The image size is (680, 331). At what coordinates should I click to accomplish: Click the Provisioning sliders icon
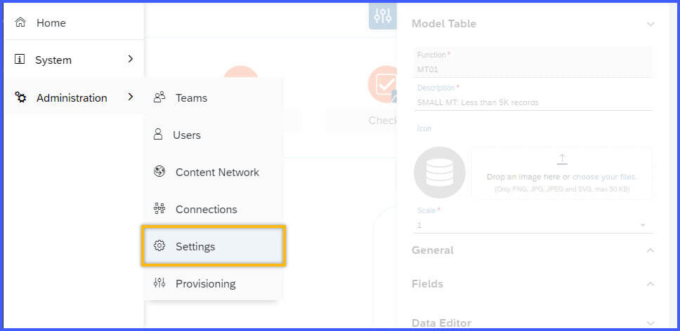coord(159,283)
